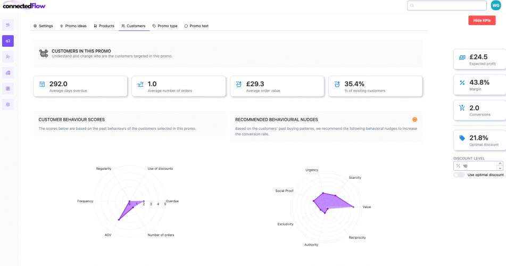This screenshot has height=266, width=506.
Task: Click the Exclusivity radar label
Action: (x=285, y=224)
